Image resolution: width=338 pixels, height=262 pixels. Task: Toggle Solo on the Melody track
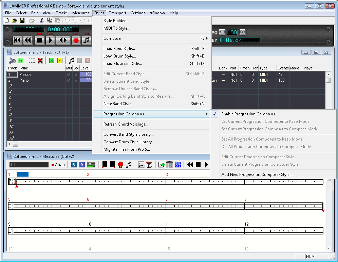point(76,75)
